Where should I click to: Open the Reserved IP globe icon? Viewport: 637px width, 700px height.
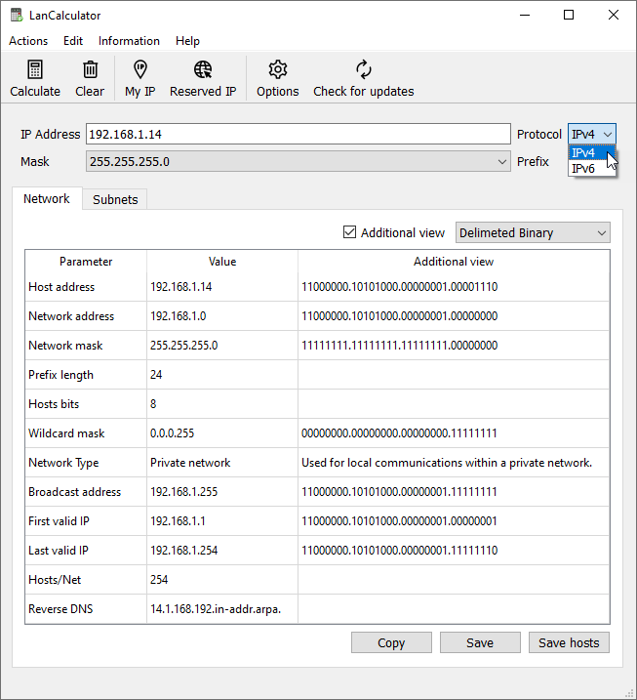[203, 70]
